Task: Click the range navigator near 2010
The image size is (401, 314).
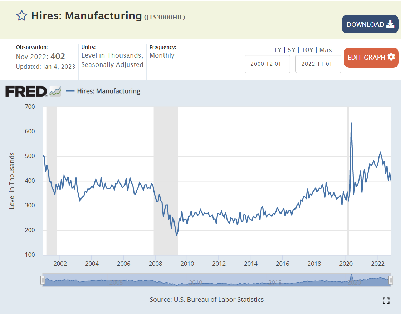Action: coord(196,281)
